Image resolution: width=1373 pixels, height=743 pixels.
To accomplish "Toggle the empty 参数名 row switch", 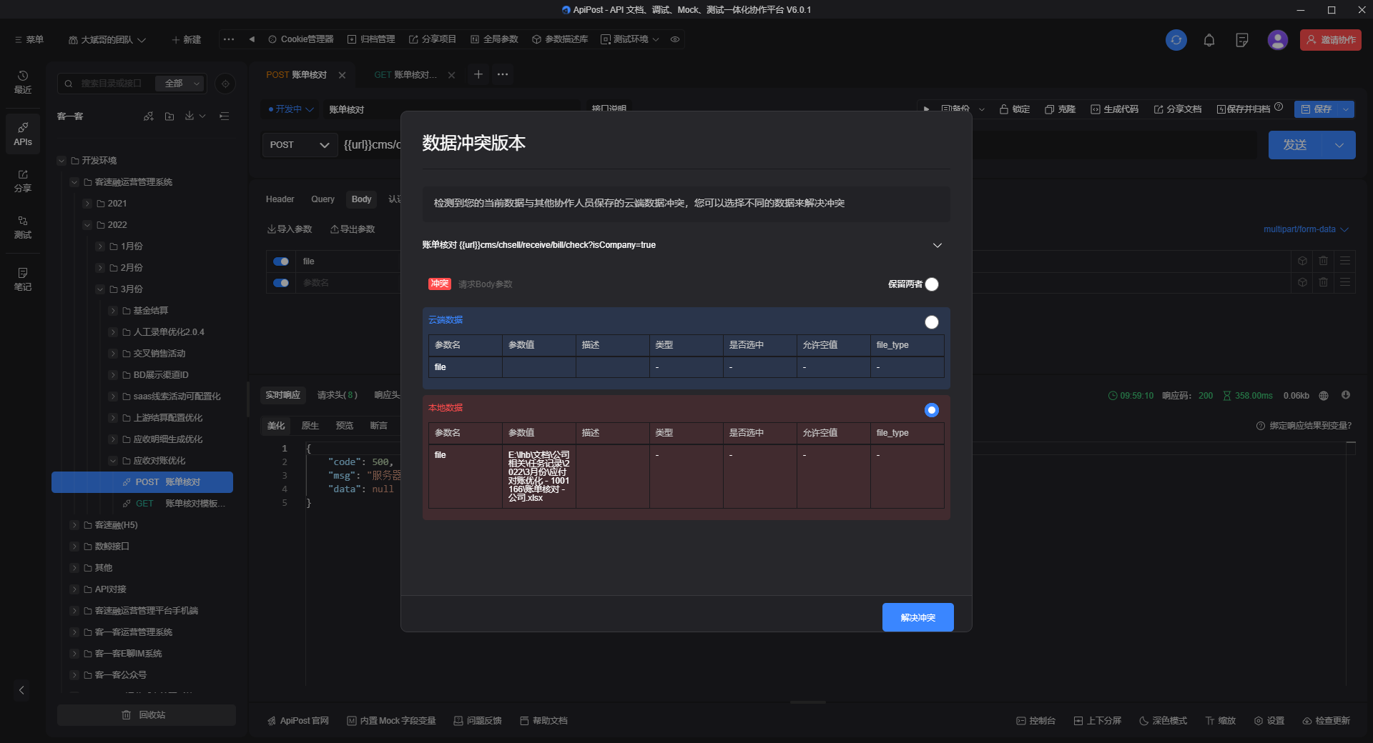I will 281,283.
